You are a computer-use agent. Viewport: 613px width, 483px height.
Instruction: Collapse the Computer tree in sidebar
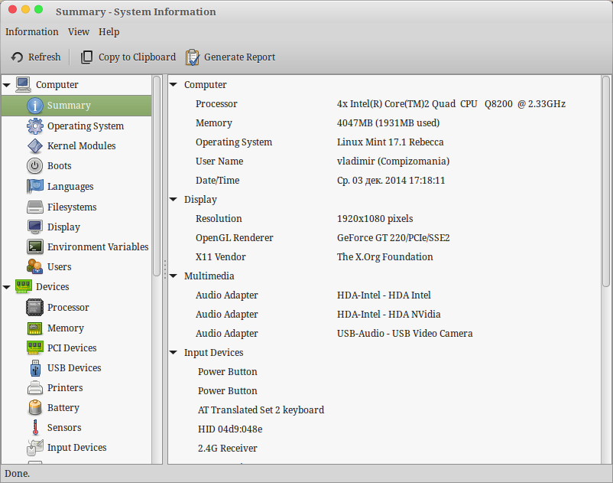[x=7, y=85]
